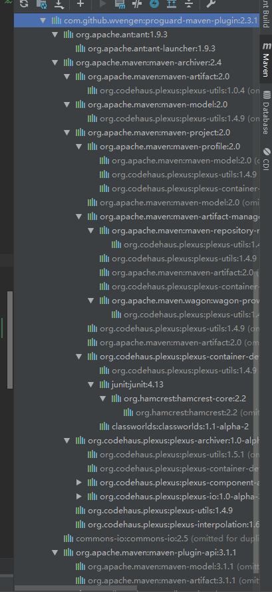Select the plexus-interpolation:1.6 row
This screenshot has height=592, width=272.
point(136,524)
